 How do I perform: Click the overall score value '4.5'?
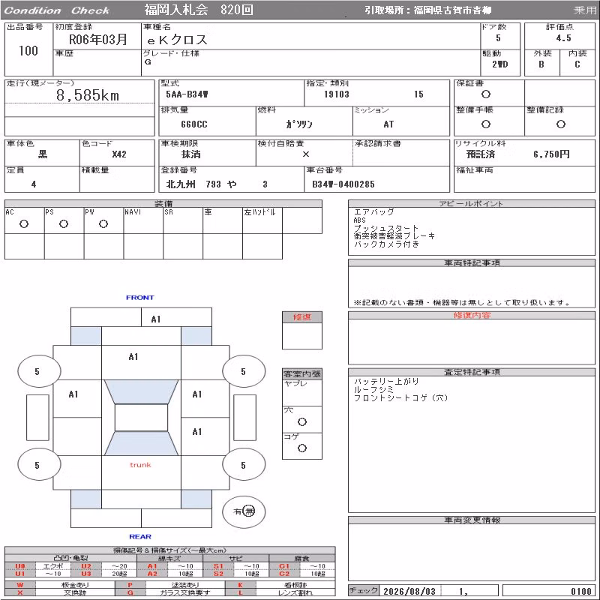pos(564,38)
